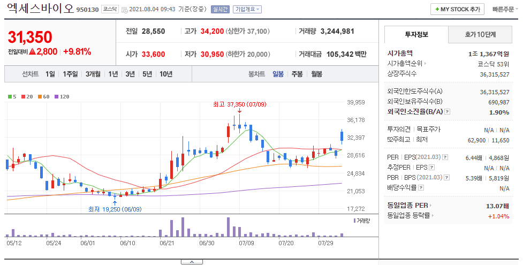Click the purple 120-day moving average legend
This screenshot has height=265, width=523.
coord(62,97)
